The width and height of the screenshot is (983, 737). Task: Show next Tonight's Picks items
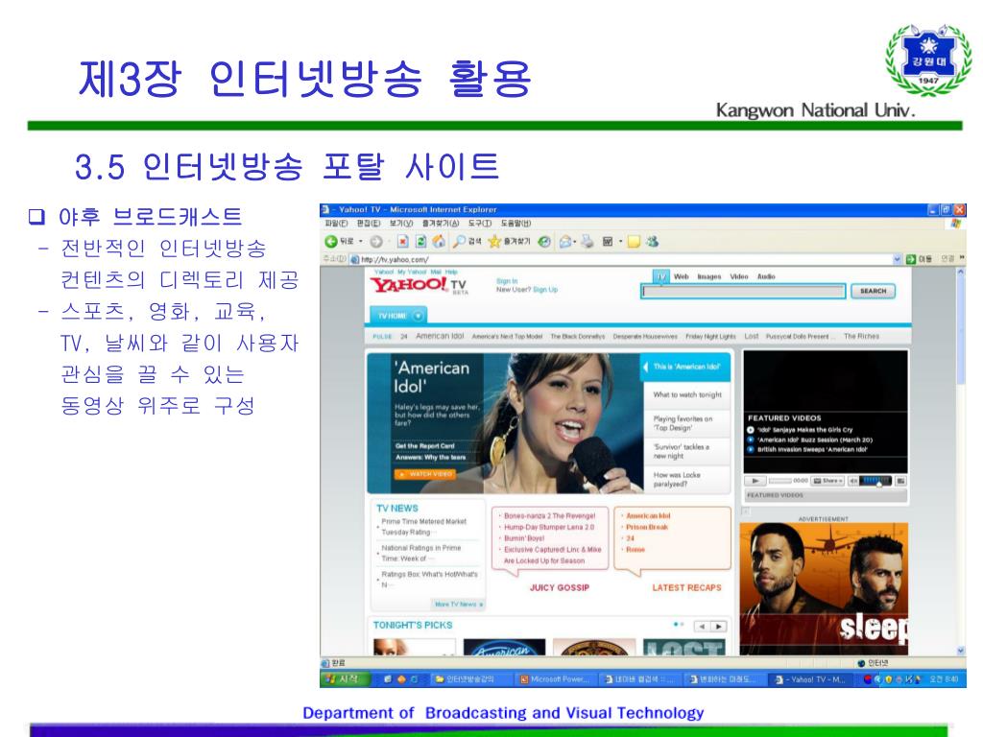718,626
